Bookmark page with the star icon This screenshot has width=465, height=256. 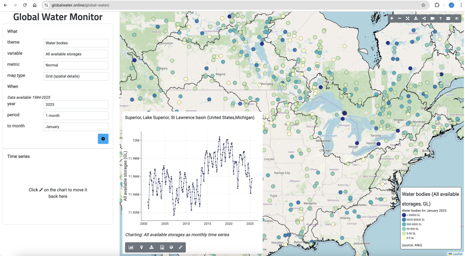423,5
